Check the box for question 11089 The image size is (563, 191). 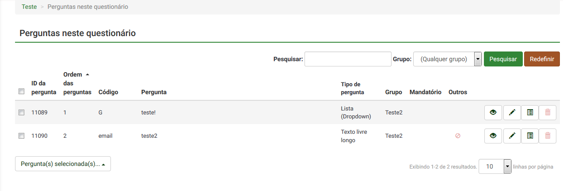(x=21, y=113)
